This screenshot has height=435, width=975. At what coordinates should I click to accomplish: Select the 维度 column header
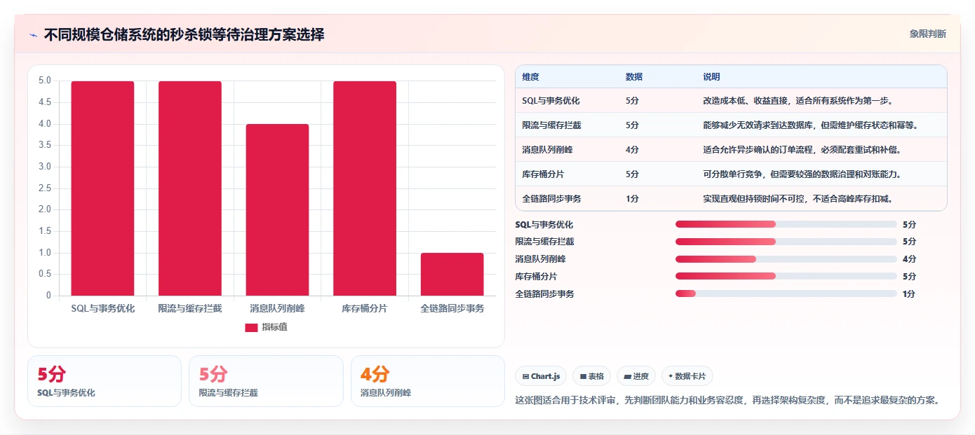(531, 77)
